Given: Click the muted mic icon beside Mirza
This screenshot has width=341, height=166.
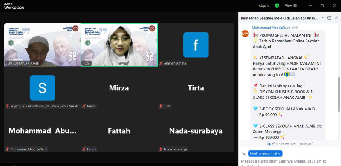Looking at the screenshot, I should 84,106.
